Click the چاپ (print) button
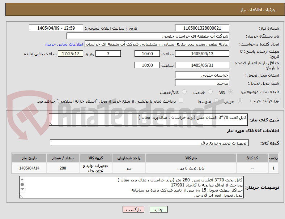This screenshot has height=219, width=285. pos(158,209)
